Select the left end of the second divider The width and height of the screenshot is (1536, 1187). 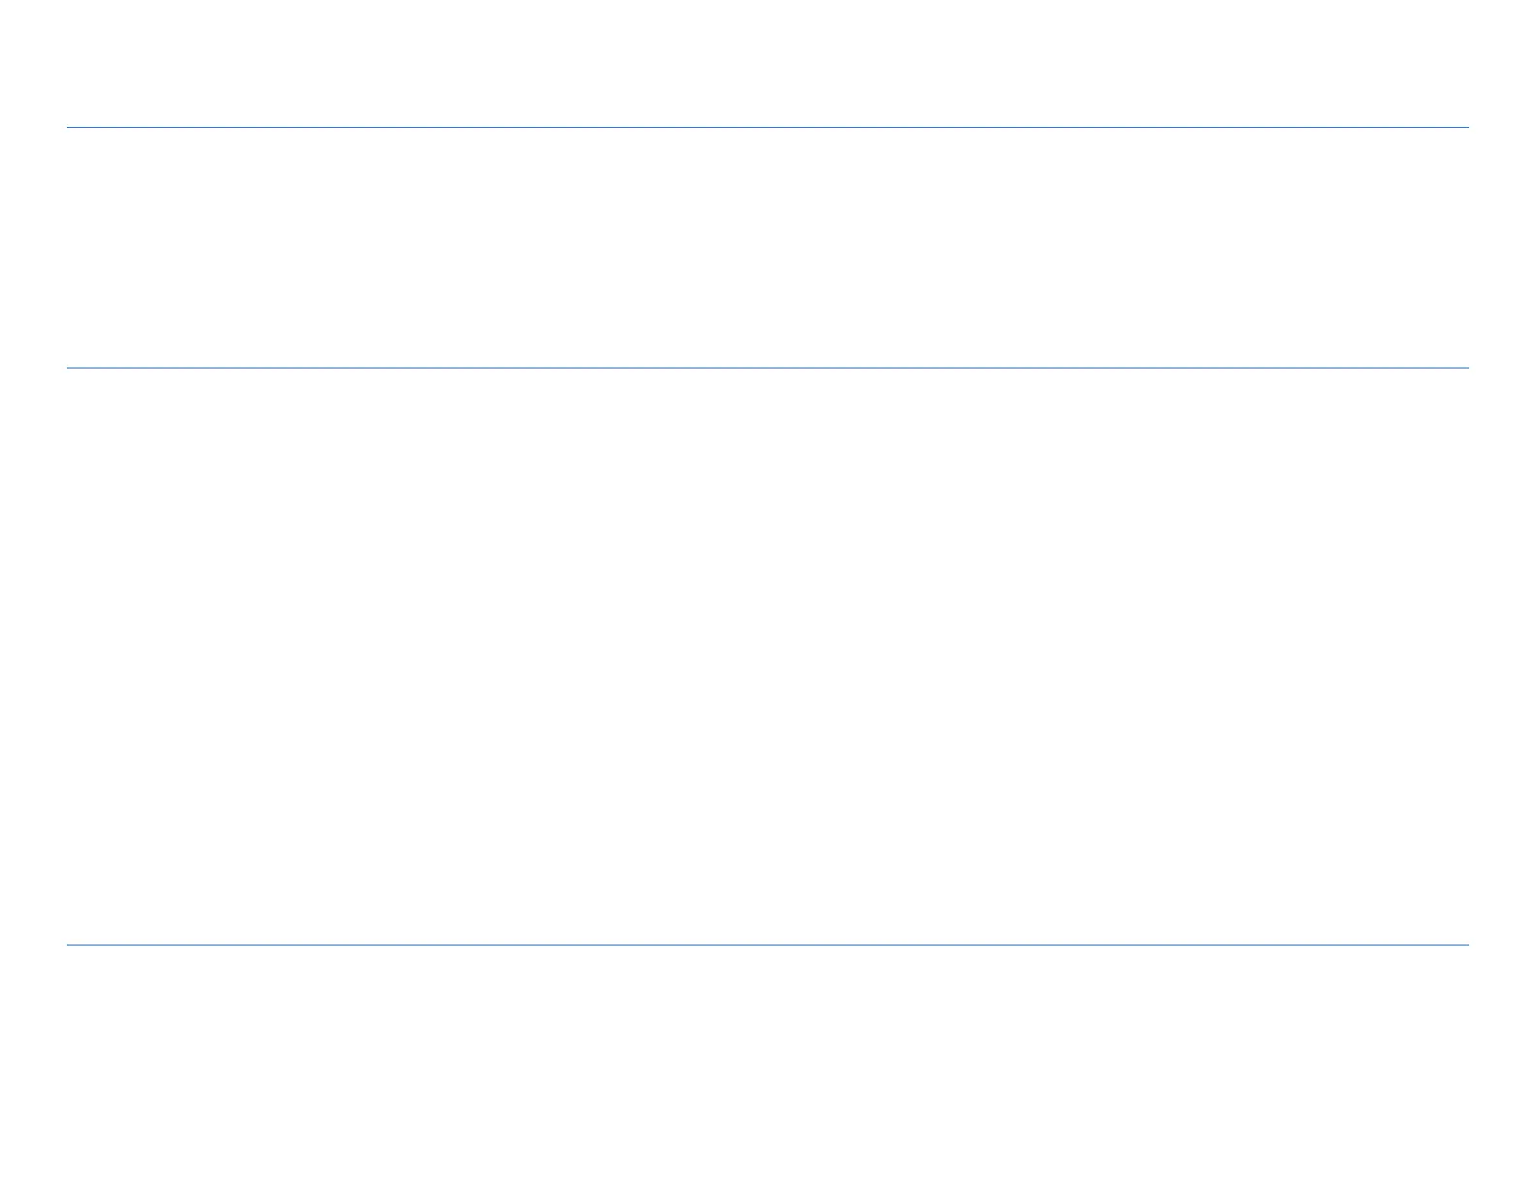click(68, 368)
